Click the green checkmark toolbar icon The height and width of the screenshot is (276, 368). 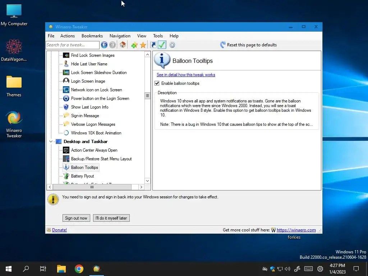point(162,45)
